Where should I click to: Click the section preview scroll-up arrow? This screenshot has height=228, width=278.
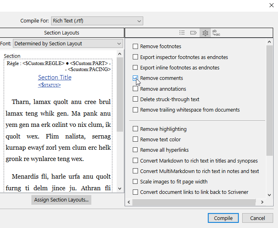[x=119, y=54]
